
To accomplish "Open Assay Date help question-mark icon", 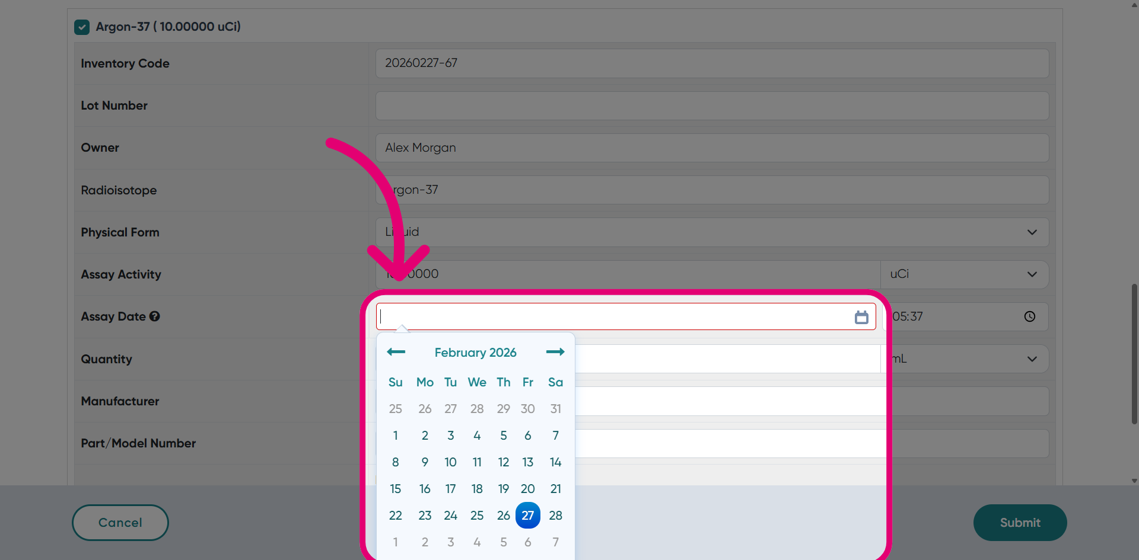I will [x=155, y=316].
